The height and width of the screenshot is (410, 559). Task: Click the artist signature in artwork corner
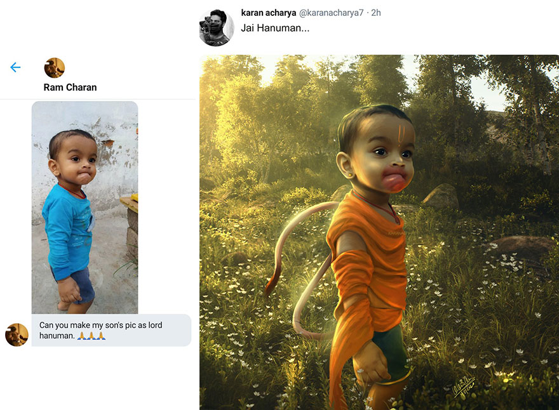coord(464,385)
